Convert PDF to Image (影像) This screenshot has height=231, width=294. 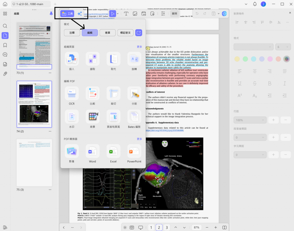[x=71, y=154]
